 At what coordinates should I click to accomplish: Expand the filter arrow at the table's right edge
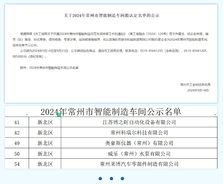(x=215, y=115)
